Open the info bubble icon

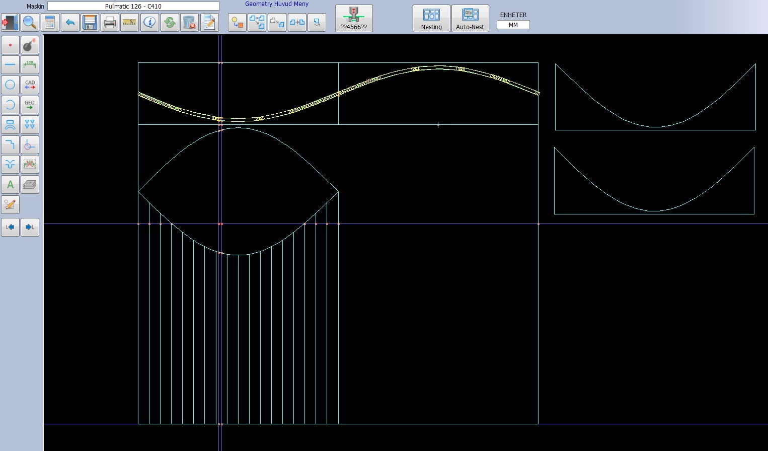[x=149, y=23]
